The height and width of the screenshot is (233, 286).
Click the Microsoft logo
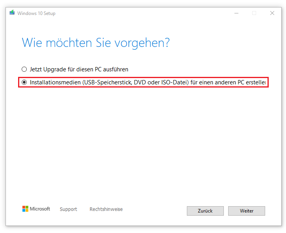click(36, 209)
